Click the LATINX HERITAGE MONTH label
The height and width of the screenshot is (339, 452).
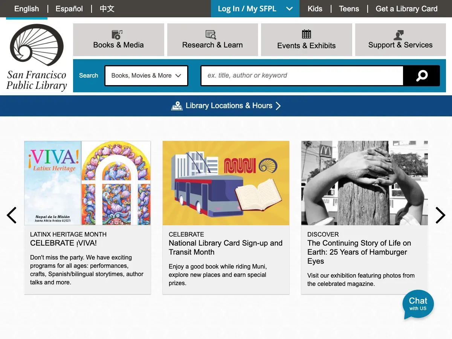(x=68, y=234)
